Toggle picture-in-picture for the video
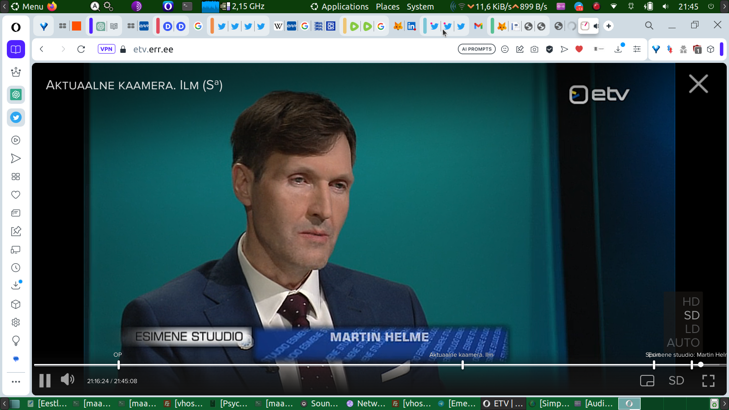Viewport: 729px width, 410px height. [647, 380]
